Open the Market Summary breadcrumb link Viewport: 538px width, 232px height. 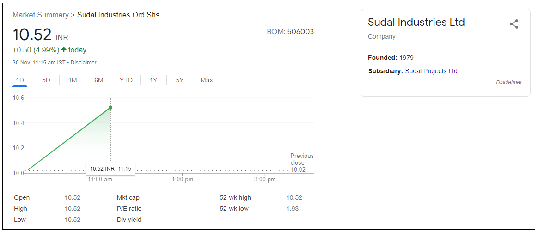tap(41, 15)
